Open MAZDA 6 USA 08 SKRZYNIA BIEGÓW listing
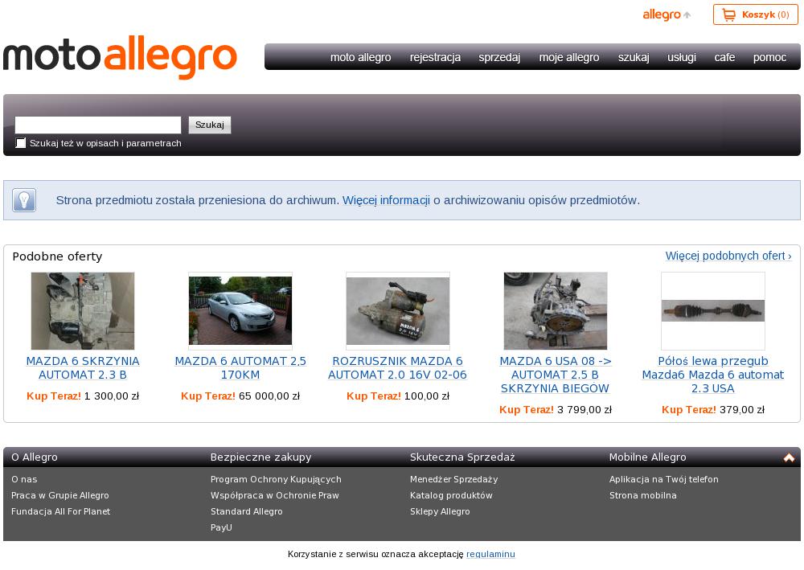This screenshot has width=804, height=570. coord(556,375)
